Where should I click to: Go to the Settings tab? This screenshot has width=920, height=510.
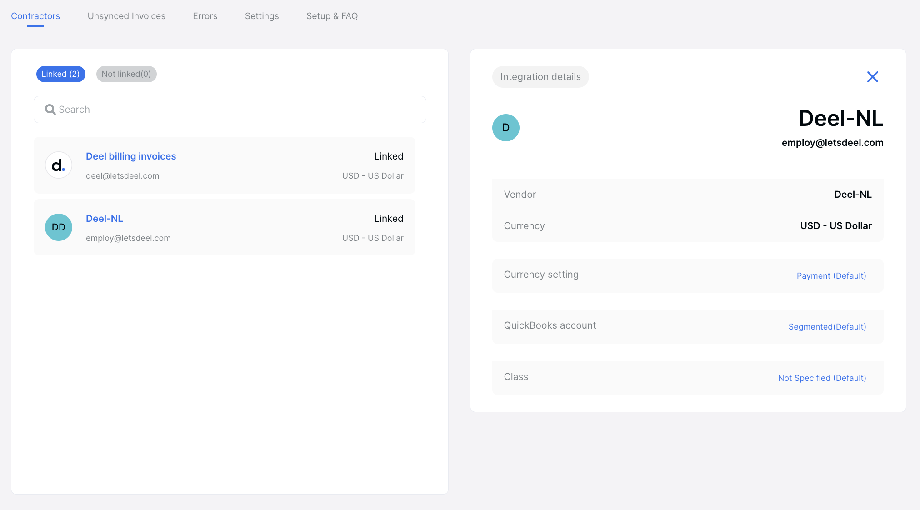coord(262,16)
